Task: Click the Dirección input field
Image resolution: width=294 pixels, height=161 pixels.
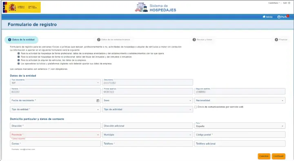Action: (55, 126)
